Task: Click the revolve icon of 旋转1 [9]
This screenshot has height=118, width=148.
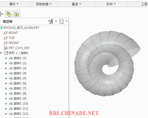Action: (x=11, y=99)
